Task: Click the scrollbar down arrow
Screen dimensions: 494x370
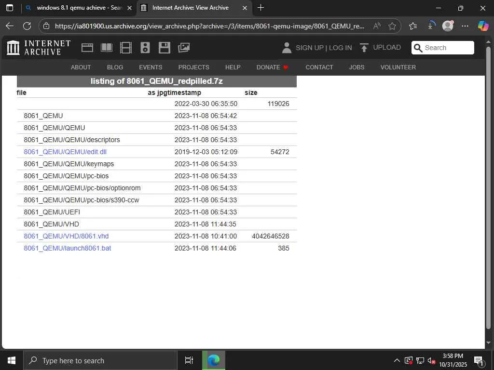Action: coord(488,343)
